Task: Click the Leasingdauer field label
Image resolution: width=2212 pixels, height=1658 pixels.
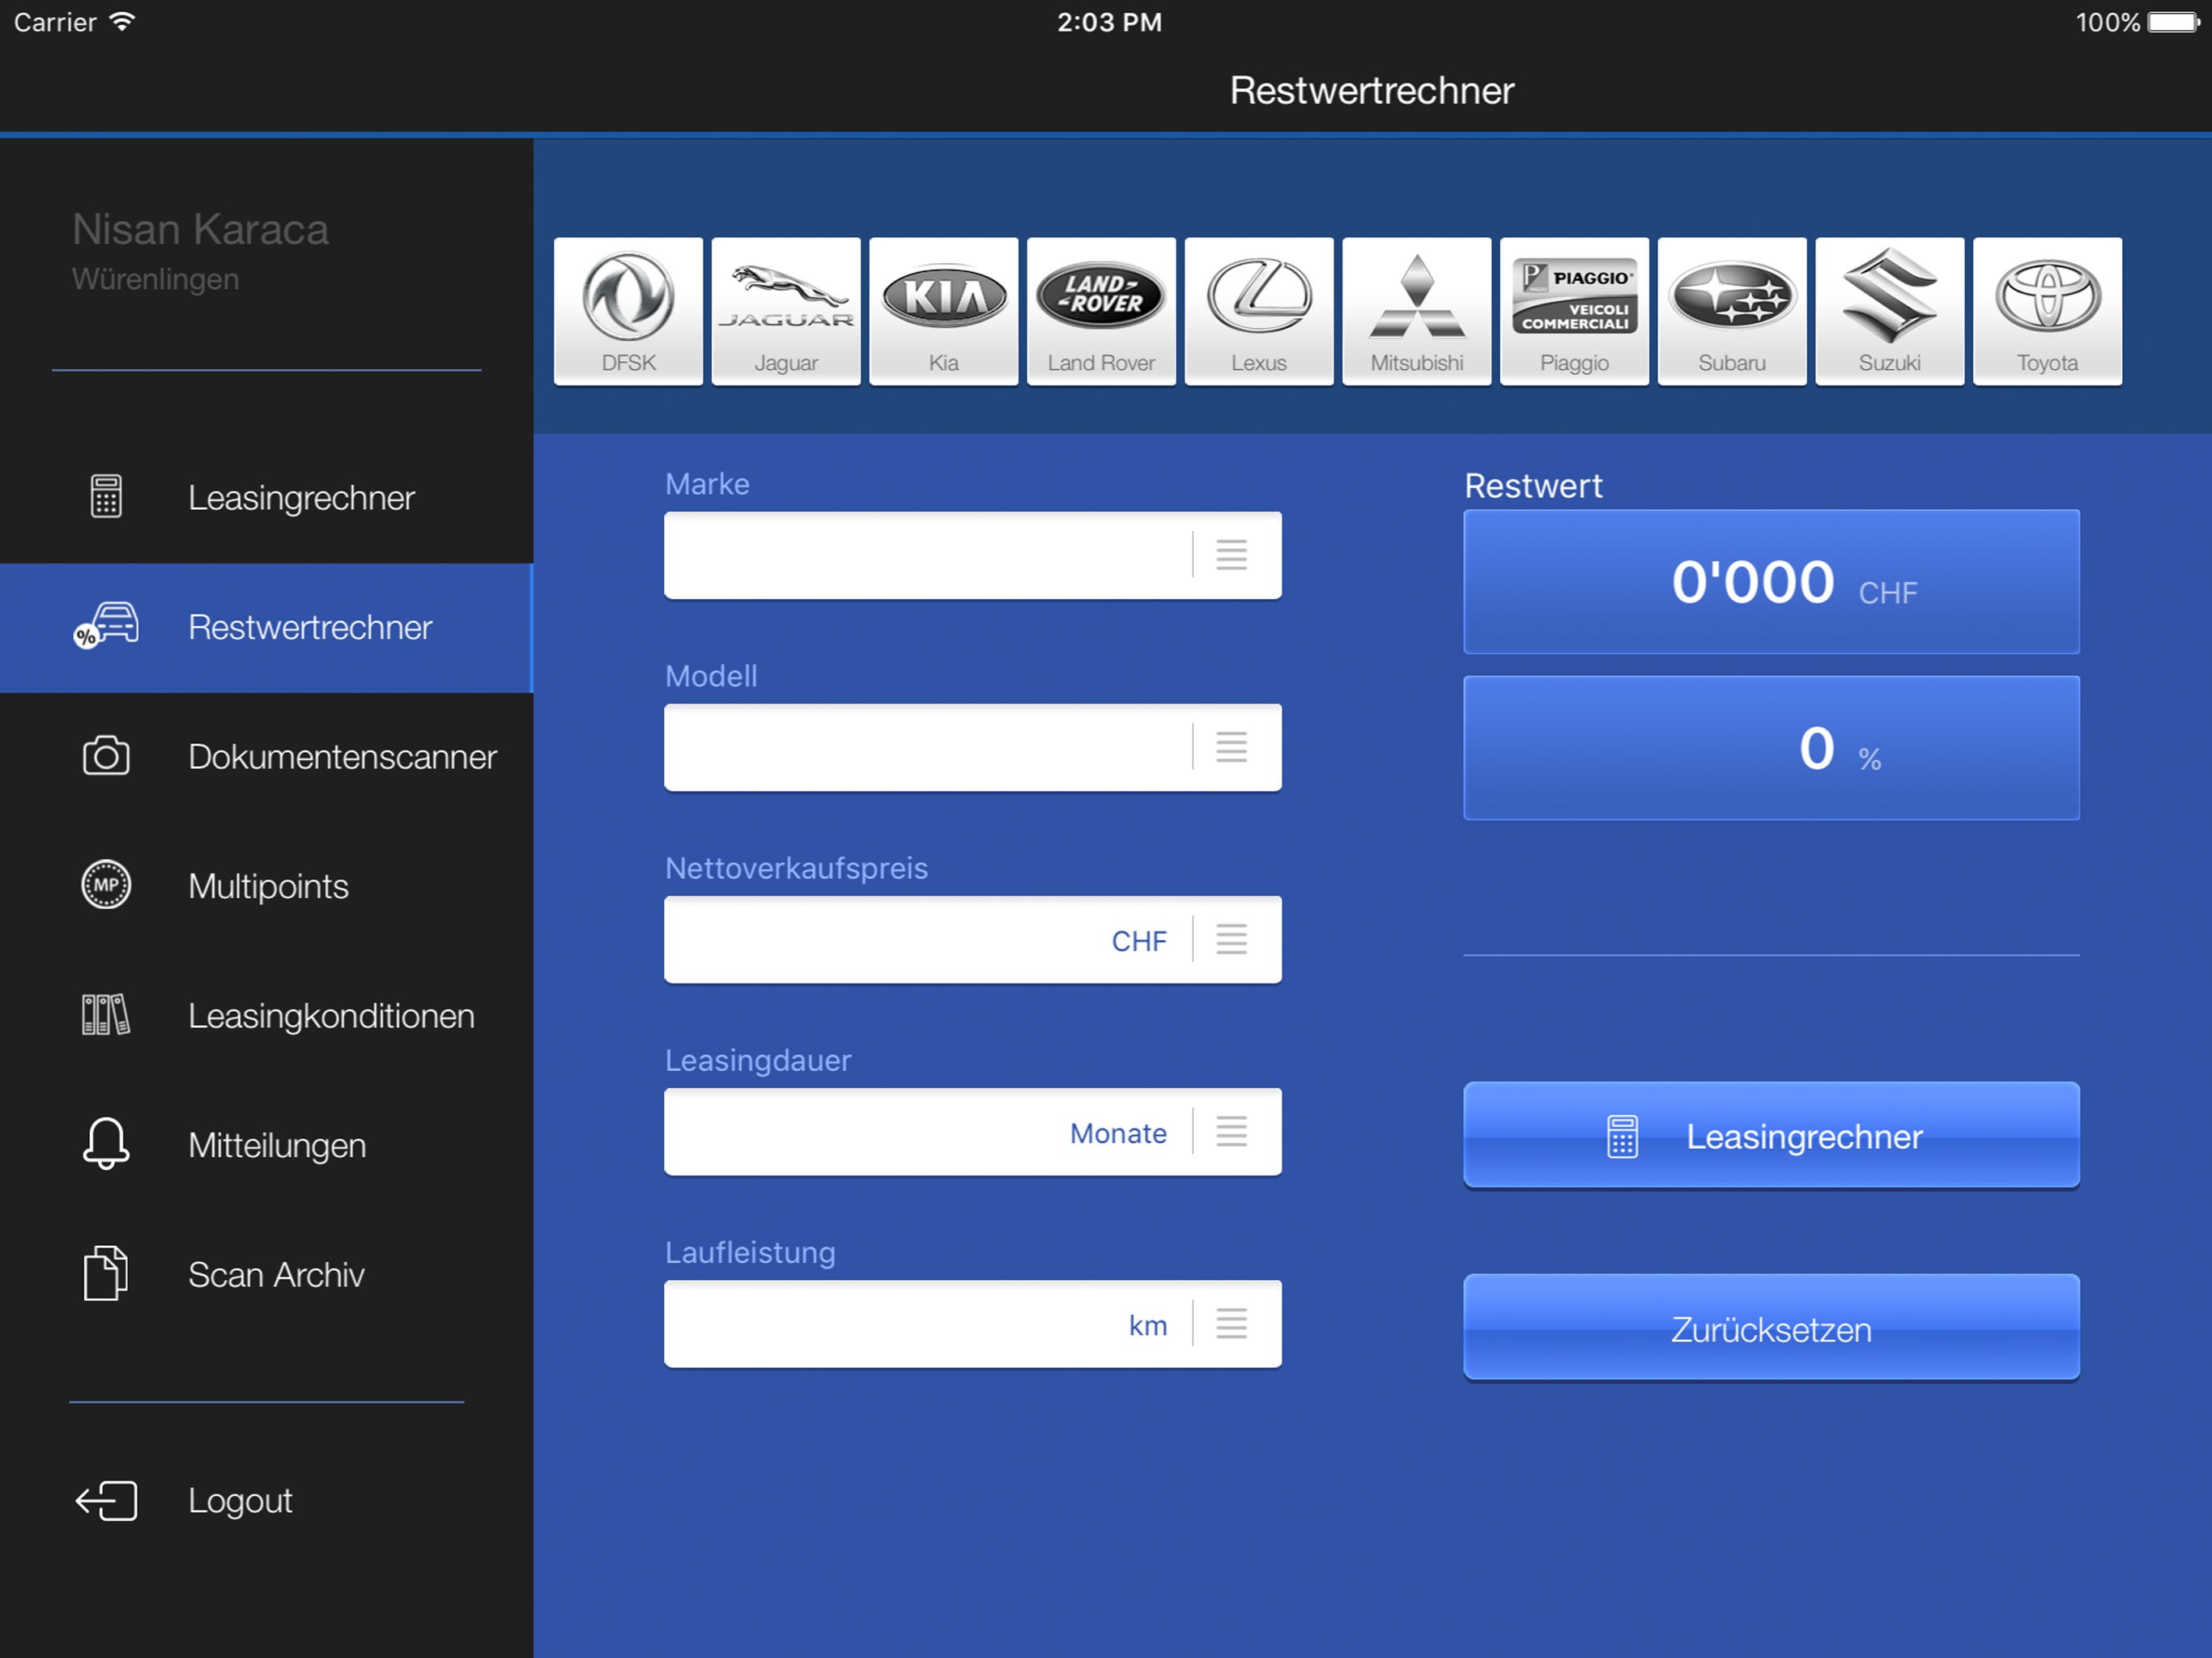Action: (x=758, y=1060)
